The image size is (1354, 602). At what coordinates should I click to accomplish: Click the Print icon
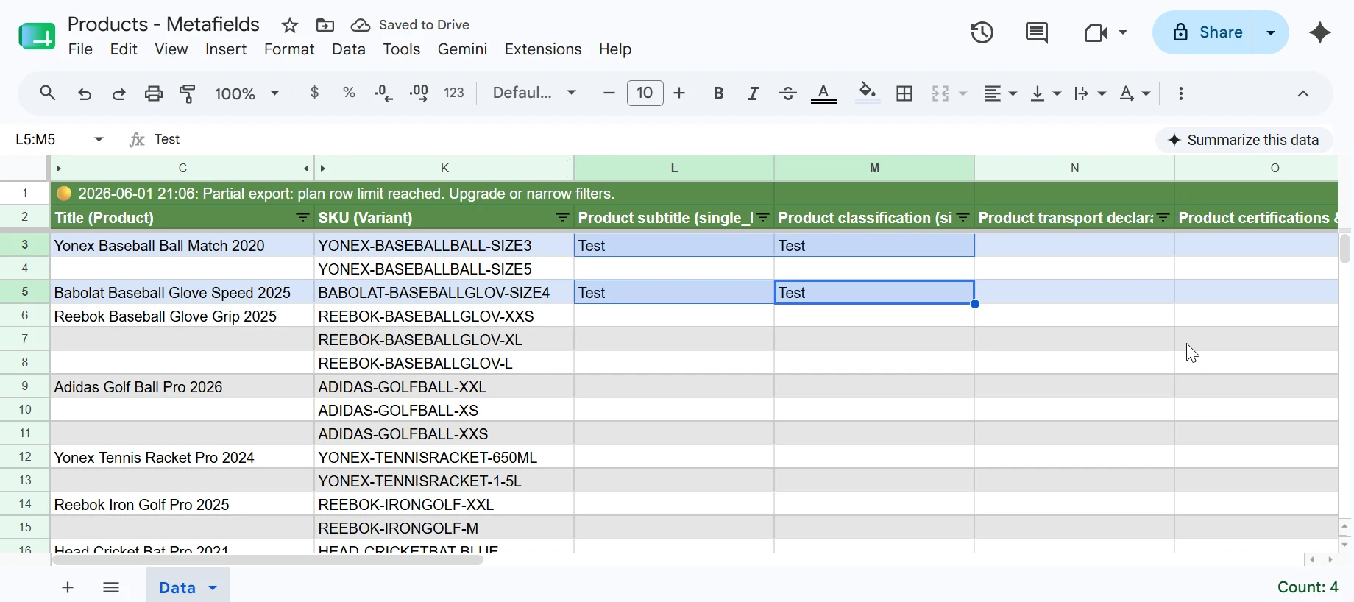point(153,93)
